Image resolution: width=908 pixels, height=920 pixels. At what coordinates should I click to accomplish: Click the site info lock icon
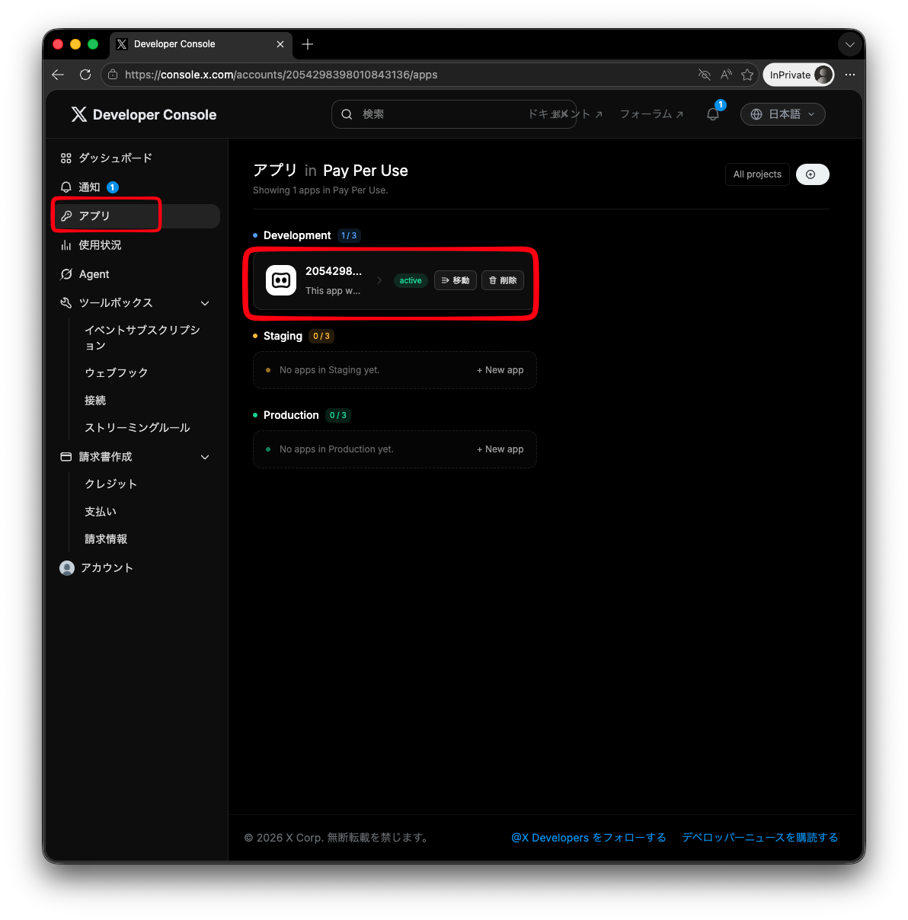[x=113, y=75]
